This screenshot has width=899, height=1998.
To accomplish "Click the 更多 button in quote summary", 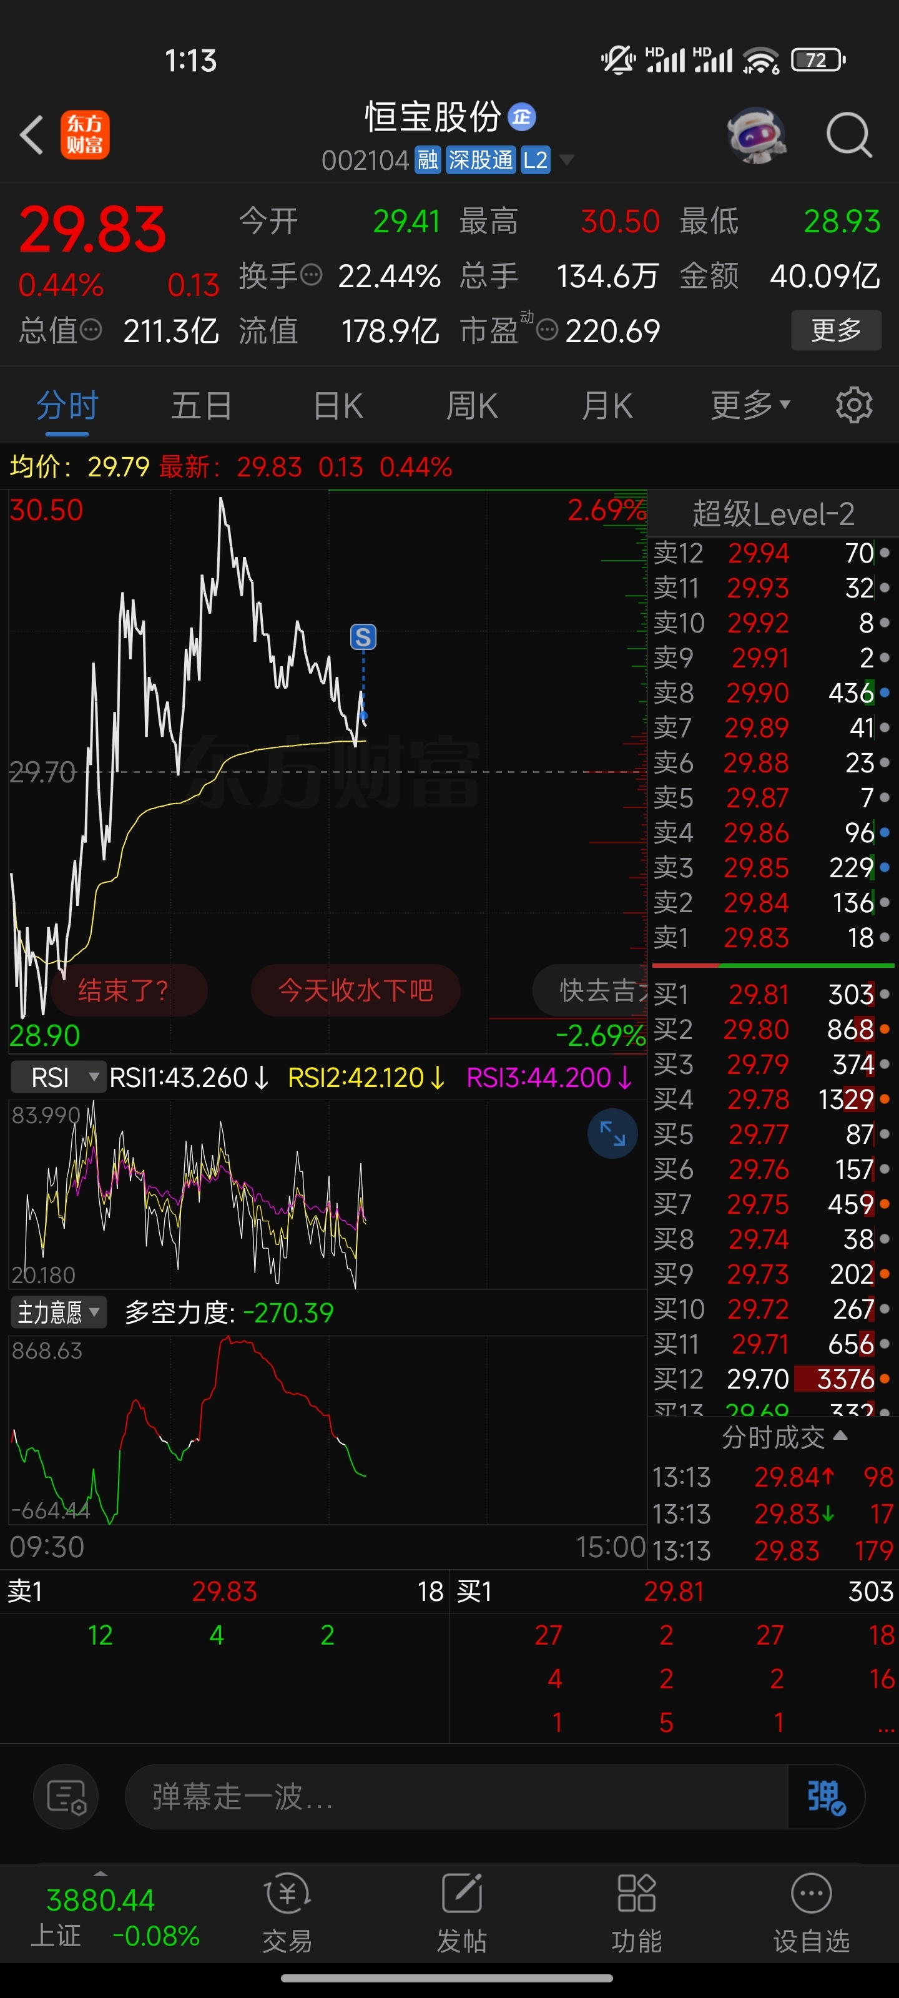I will [x=836, y=330].
